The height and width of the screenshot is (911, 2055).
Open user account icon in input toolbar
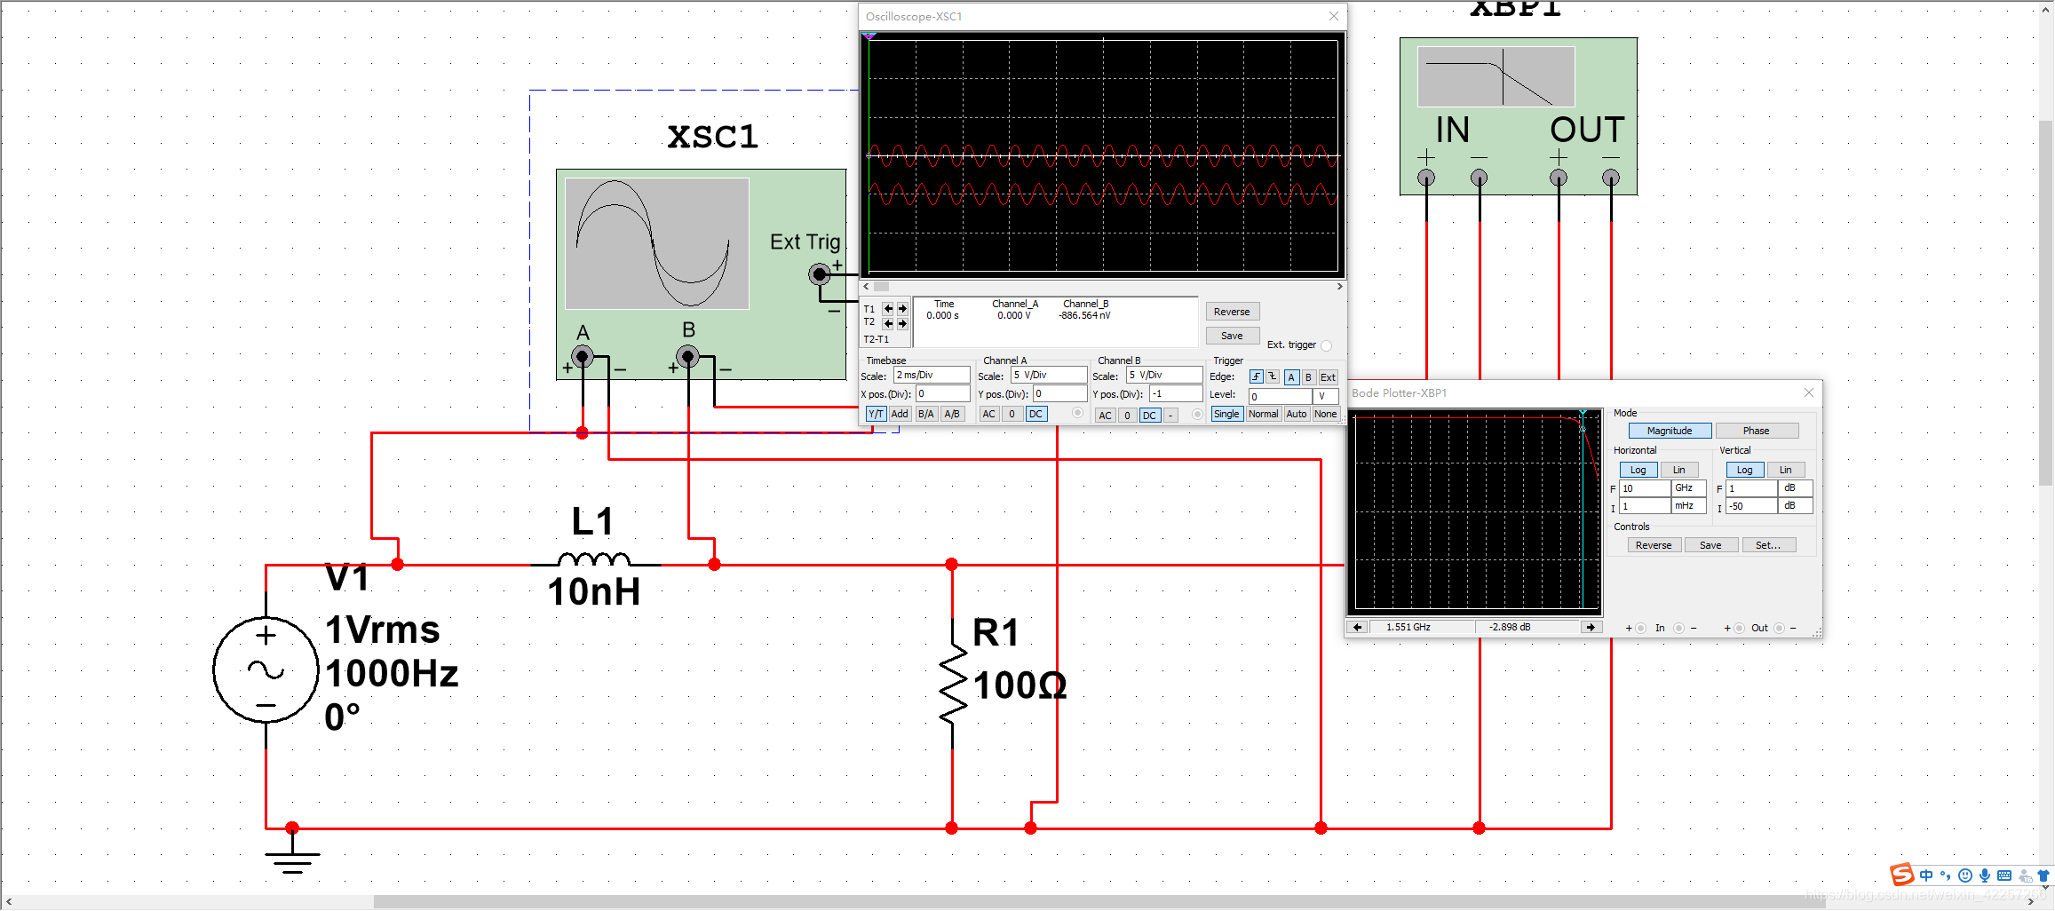click(2025, 875)
